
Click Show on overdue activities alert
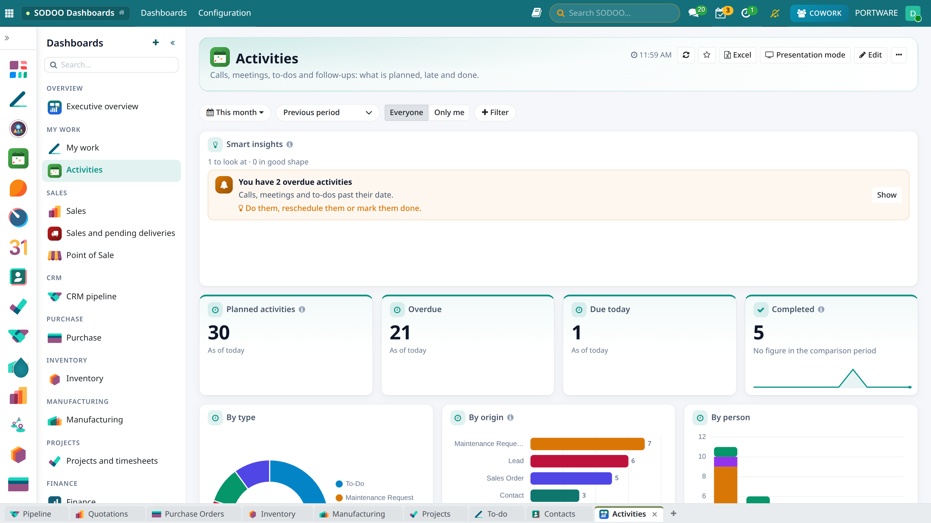point(886,195)
